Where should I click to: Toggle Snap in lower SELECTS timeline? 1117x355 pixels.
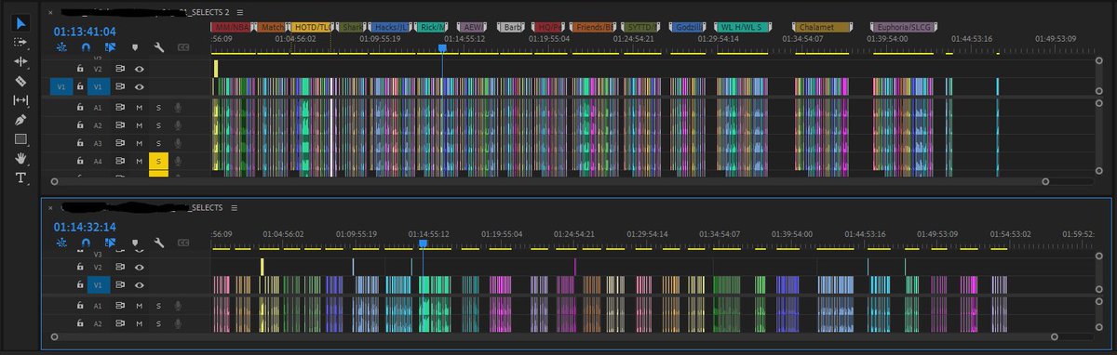[87, 243]
